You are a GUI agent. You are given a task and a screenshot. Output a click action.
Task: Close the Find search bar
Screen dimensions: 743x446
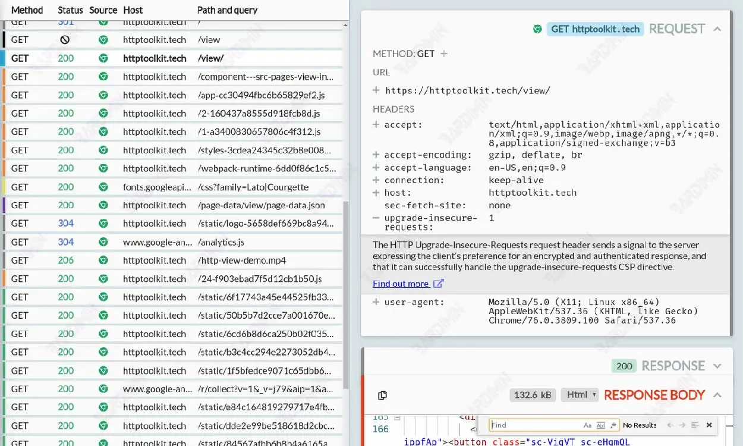[709, 425]
